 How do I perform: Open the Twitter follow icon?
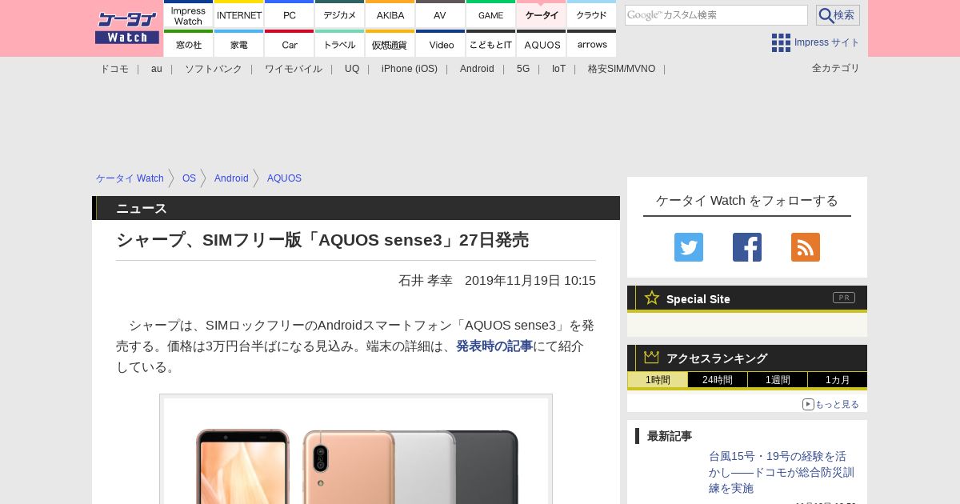tap(689, 247)
